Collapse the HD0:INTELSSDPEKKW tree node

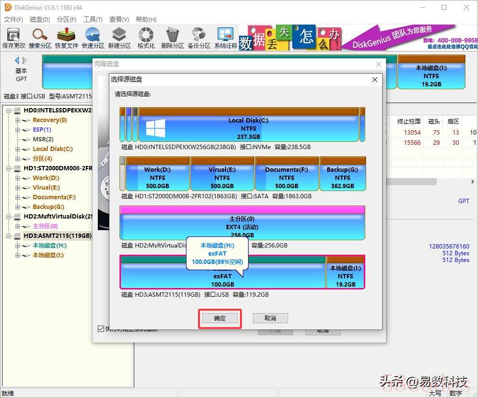click(x=9, y=110)
